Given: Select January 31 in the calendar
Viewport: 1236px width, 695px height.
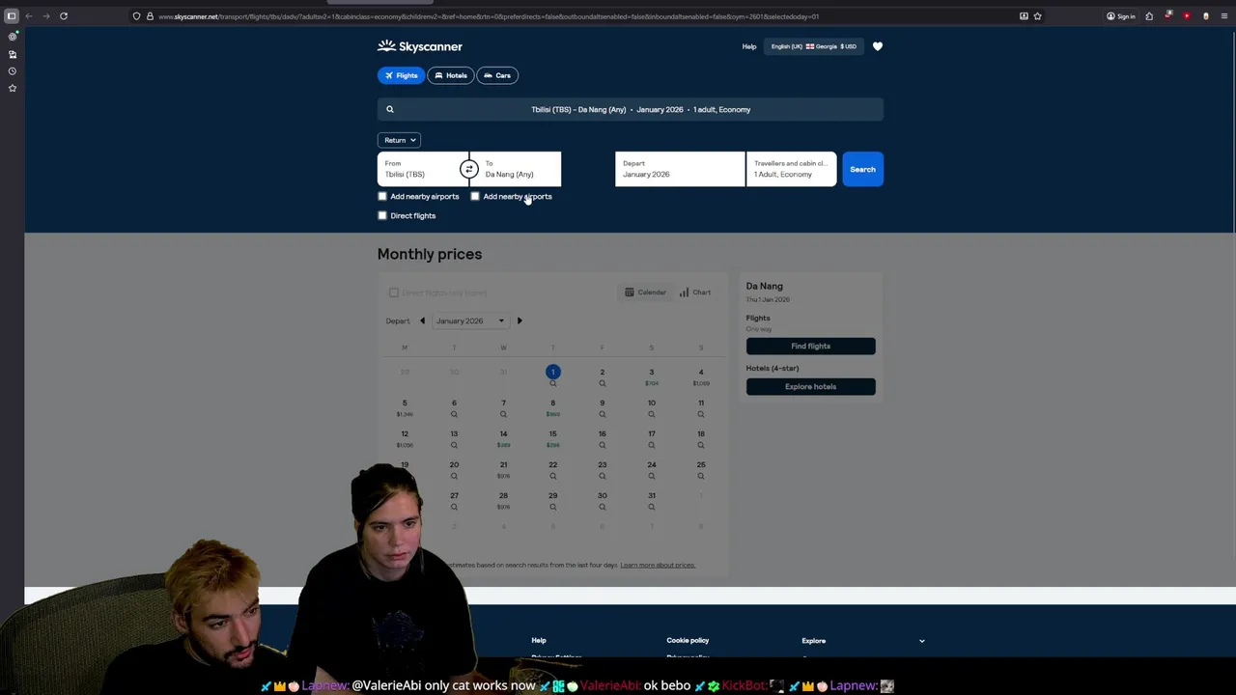Looking at the screenshot, I should 652,495.
